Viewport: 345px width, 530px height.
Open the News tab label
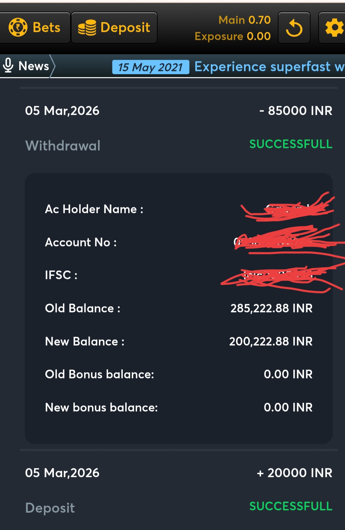click(34, 66)
